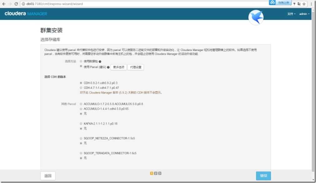The height and width of the screenshot is (183, 316).
Task: Reload the page with the refresh icon
Action: coord(16,4)
